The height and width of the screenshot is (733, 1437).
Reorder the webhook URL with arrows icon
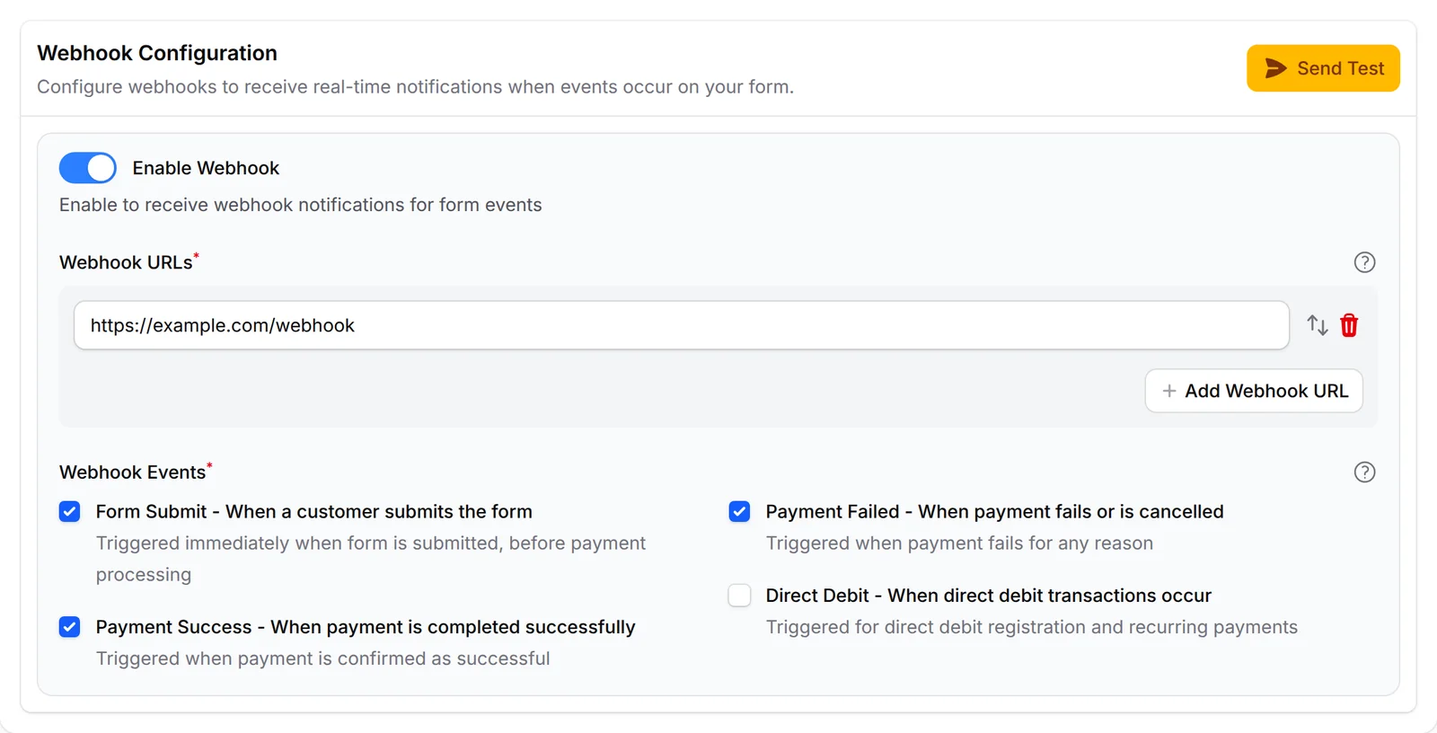[1318, 325]
